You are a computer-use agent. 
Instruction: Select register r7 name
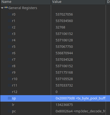pyautogui.click(x=14, y=60)
